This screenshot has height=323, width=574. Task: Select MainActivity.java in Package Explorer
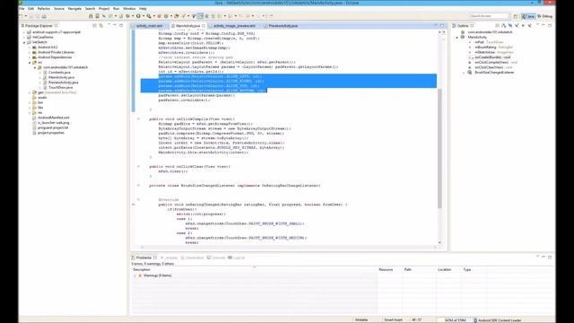(x=61, y=78)
